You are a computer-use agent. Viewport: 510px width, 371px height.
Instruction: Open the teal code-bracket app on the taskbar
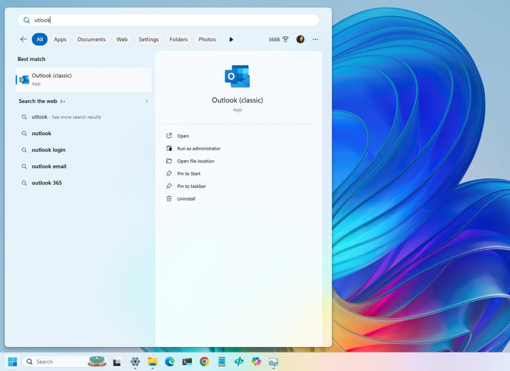[x=239, y=362]
